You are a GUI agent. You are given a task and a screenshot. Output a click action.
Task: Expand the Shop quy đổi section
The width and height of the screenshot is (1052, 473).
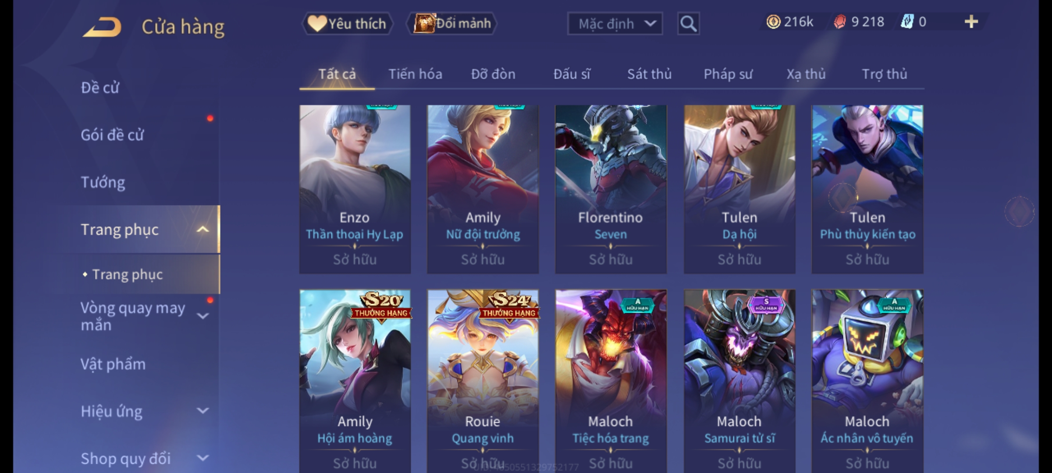click(x=203, y=458)
